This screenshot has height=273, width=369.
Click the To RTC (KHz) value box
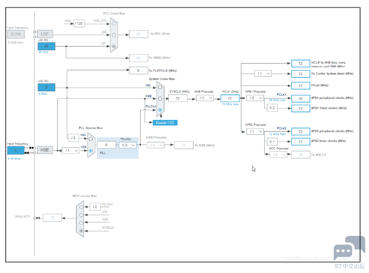[138, 34]
